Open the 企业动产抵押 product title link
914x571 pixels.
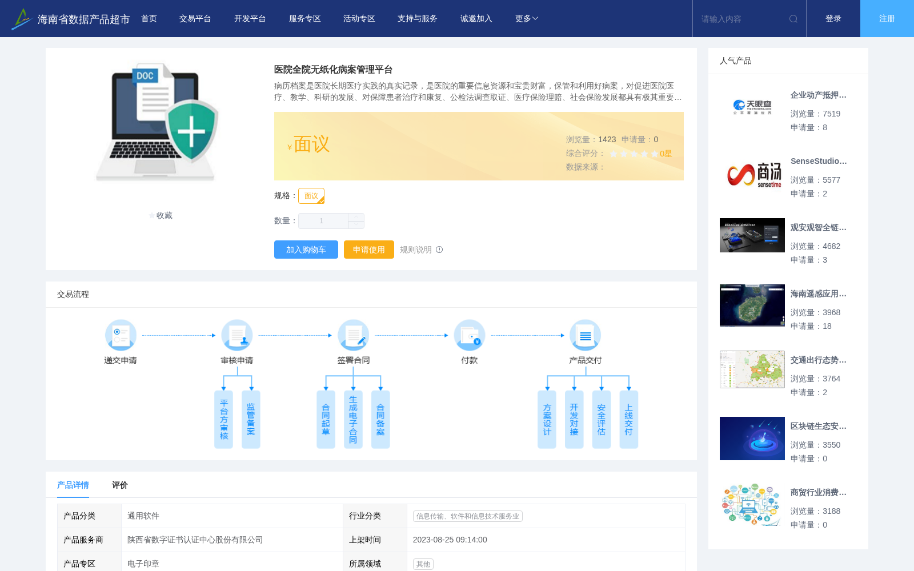(x=819, y=95)
